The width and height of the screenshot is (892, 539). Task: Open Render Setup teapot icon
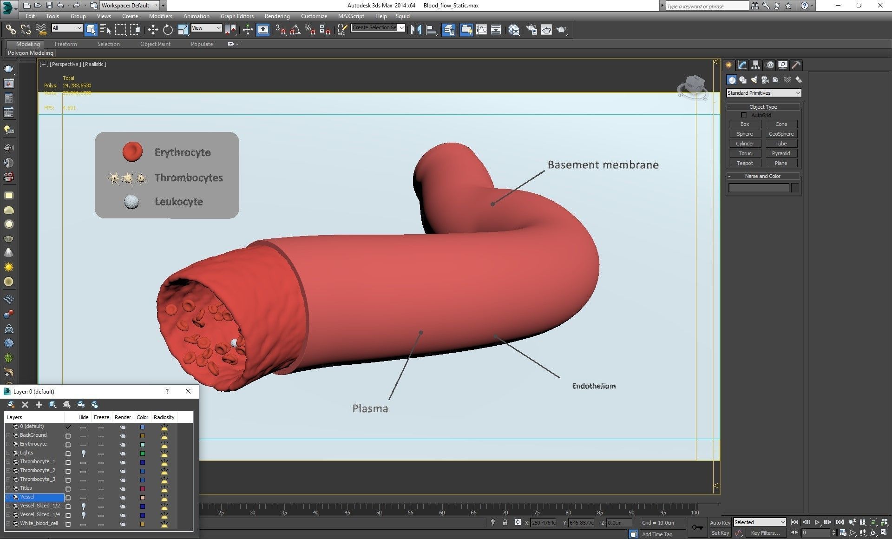click(531, 30)
